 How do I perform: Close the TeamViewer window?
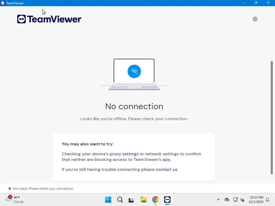(x=268, y=3)
